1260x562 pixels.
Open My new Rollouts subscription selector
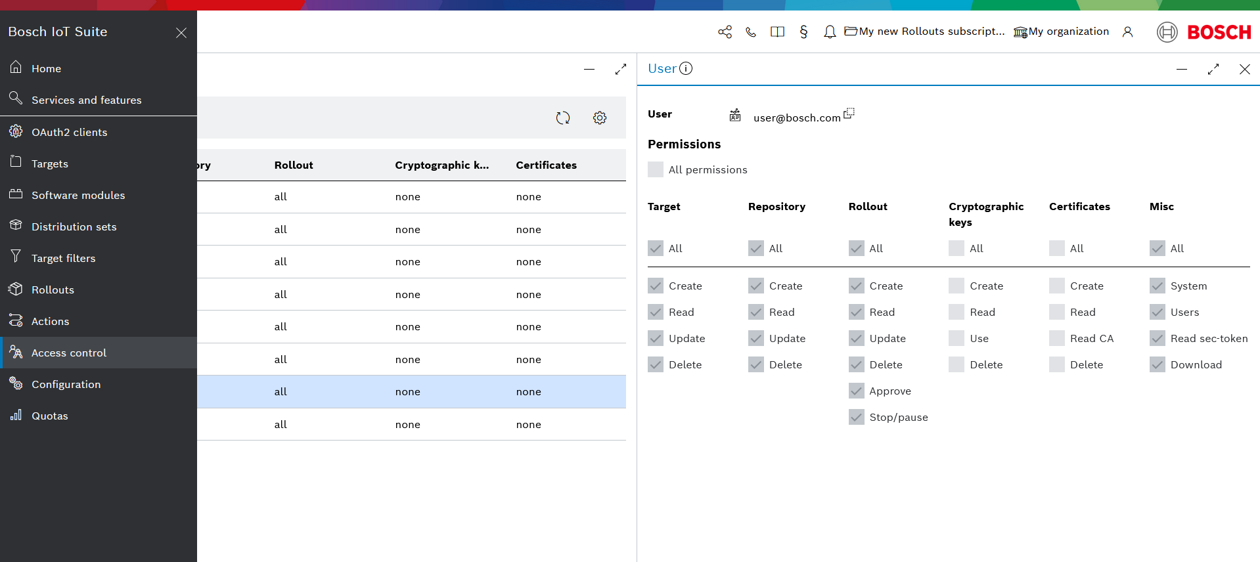point(924,32)
